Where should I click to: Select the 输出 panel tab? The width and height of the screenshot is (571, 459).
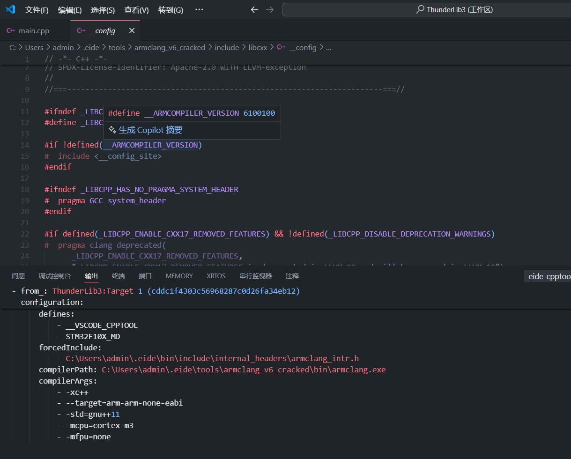91,276
